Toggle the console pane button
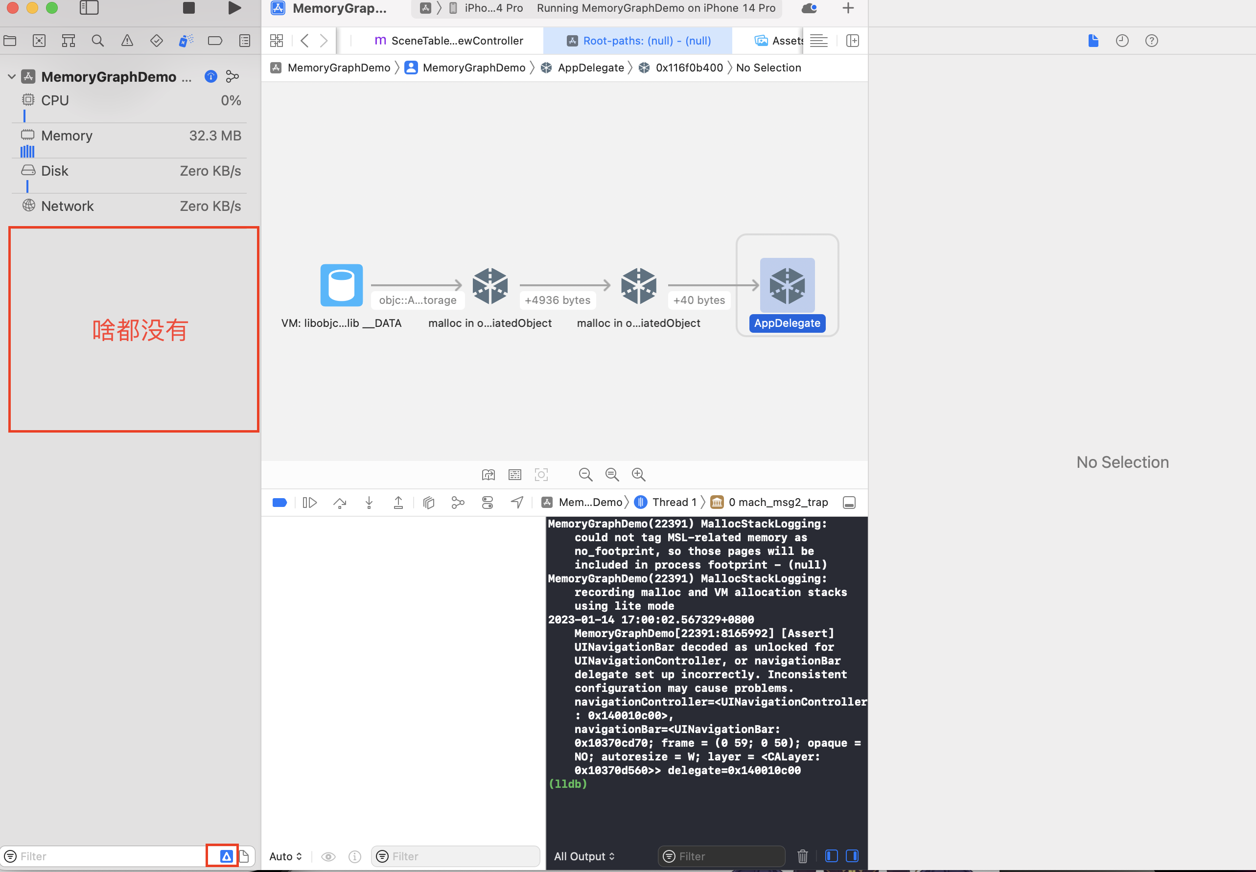The width and height of the screenshot is (1256, 872). pos(852,856)
